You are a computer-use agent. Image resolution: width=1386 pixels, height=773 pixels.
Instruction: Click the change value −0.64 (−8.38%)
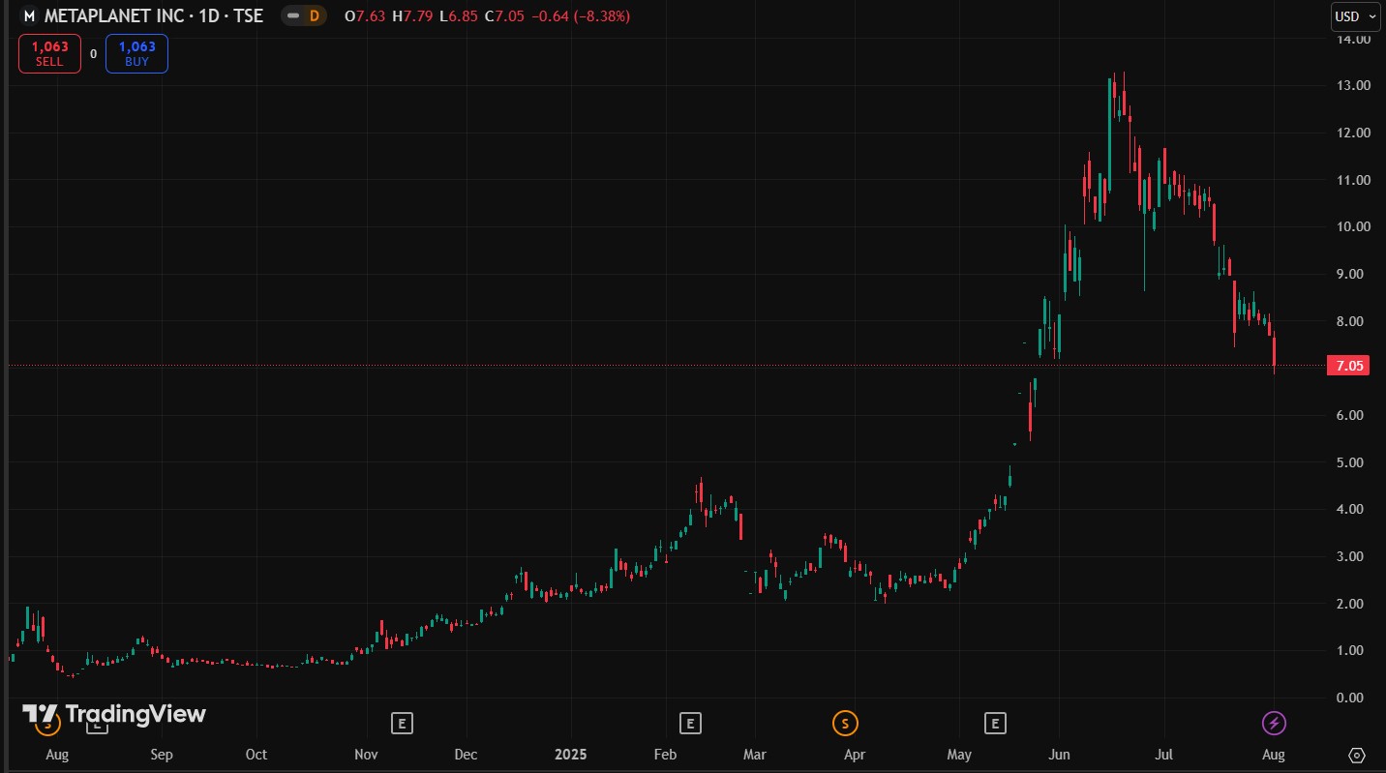click(581, 16)
